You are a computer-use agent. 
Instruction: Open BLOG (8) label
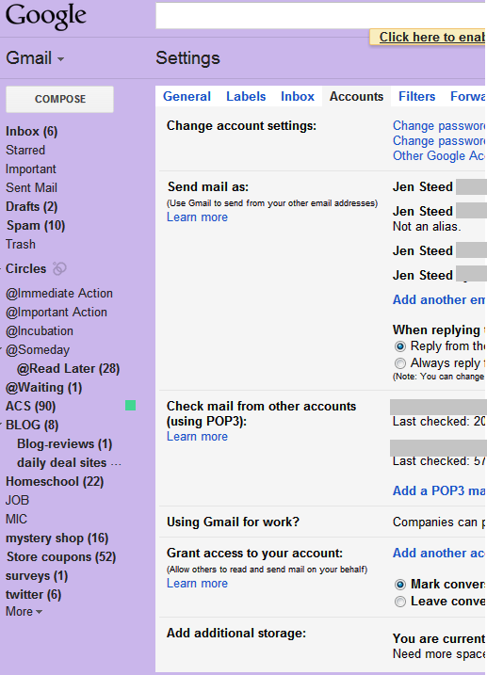tap(32, 426)
